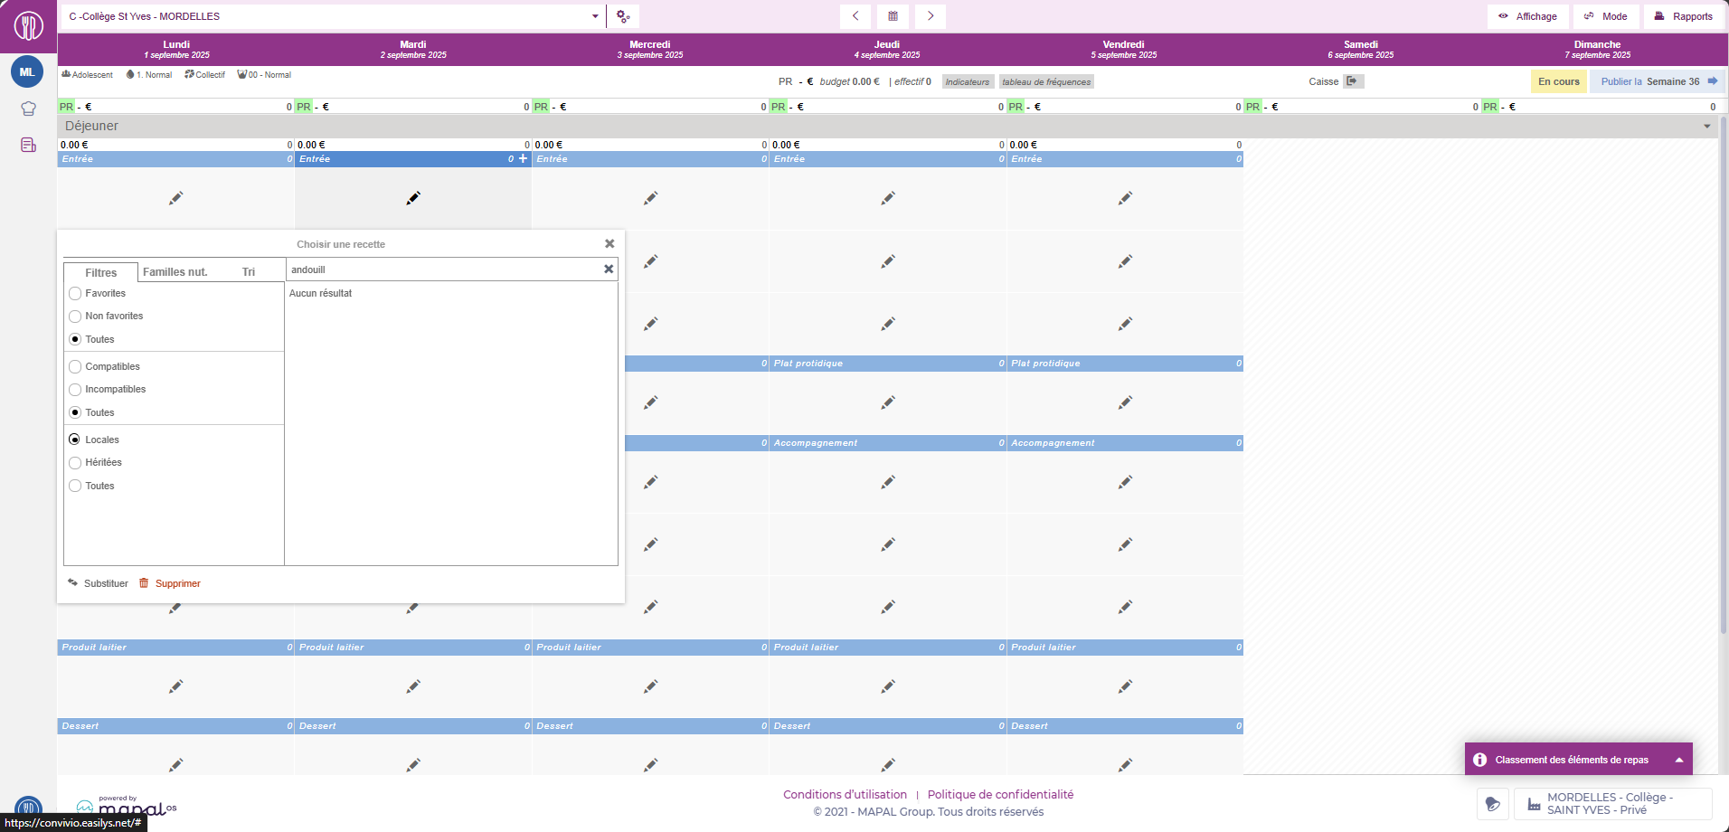
Task: Open the Indicateurs view
Action: click(x=968, y=81)
